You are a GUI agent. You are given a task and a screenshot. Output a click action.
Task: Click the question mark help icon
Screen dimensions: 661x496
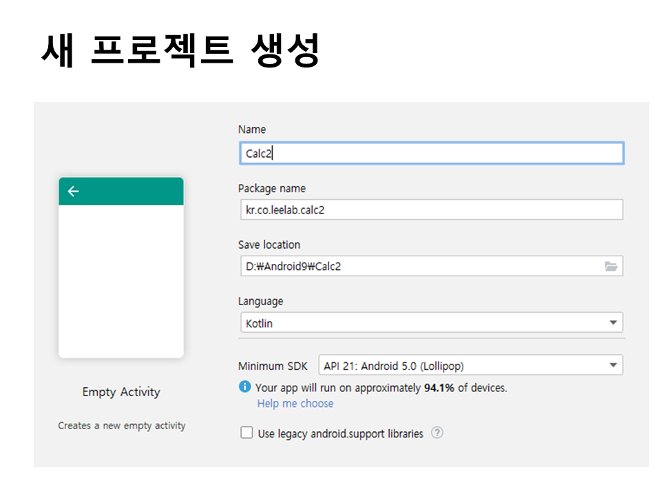[437, 433]
